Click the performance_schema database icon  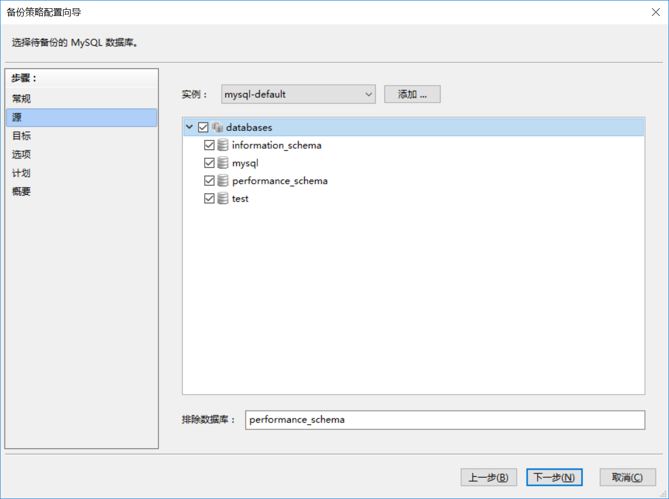point(223,181)
